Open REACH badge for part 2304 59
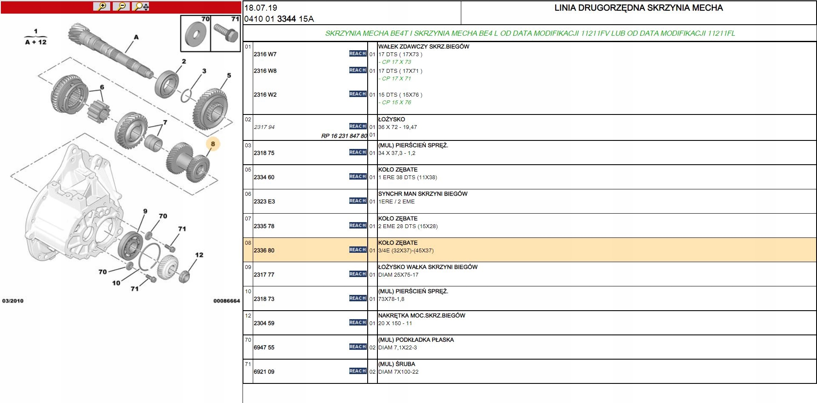 pos(358,323)
